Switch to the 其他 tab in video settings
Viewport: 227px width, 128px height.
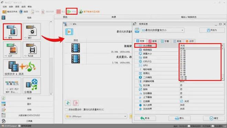(x=177, y=41)
